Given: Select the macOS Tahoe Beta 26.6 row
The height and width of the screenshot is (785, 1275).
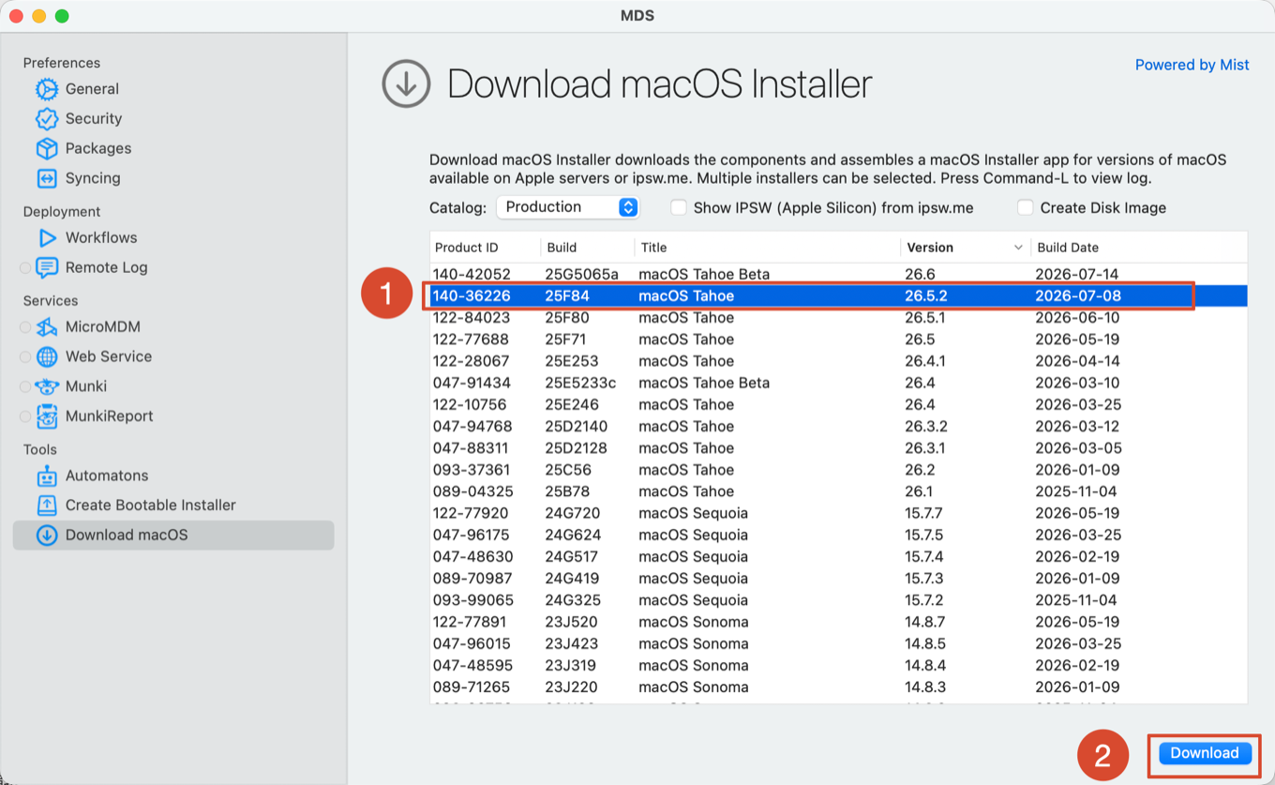Looking at the screenshot, I should click(839, 275).
